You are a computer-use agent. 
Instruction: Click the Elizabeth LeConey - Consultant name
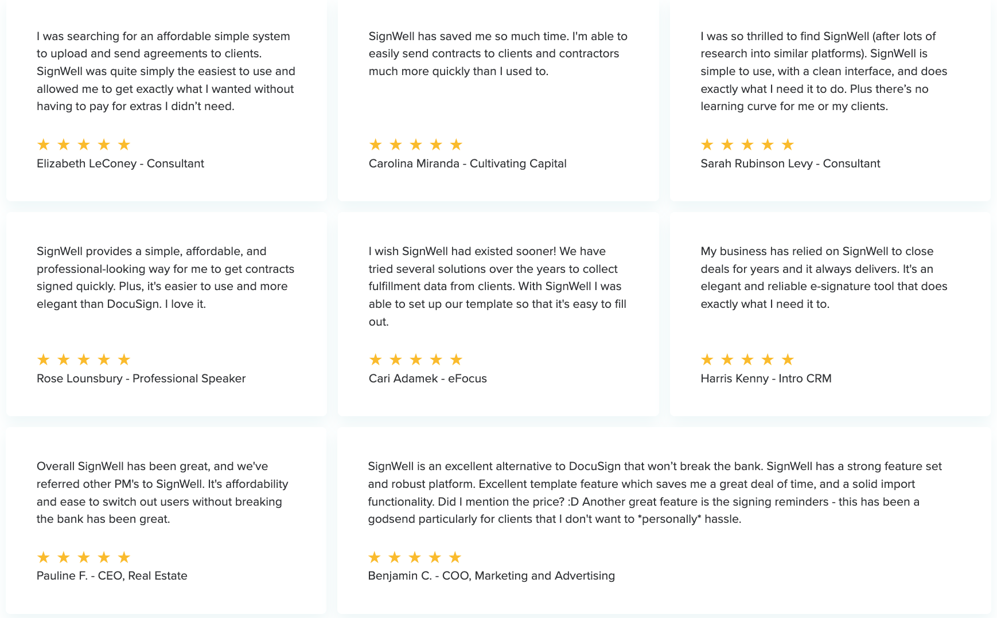click(x=120, y=163)
